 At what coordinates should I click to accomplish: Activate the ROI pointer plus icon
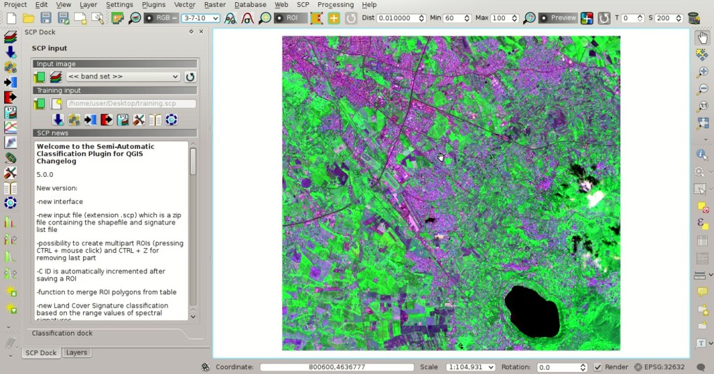pos(334,18)
